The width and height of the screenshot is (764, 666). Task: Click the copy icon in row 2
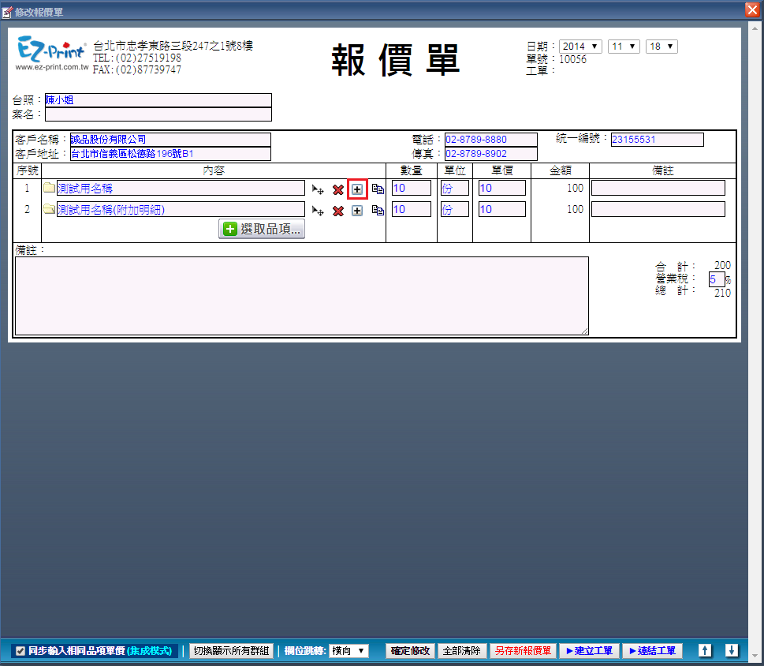378,211
